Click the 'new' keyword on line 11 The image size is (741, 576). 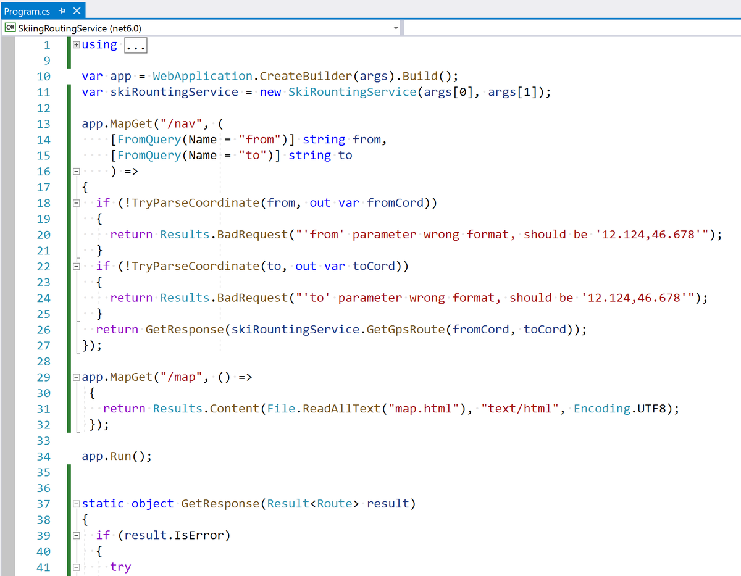click(270, 92)
